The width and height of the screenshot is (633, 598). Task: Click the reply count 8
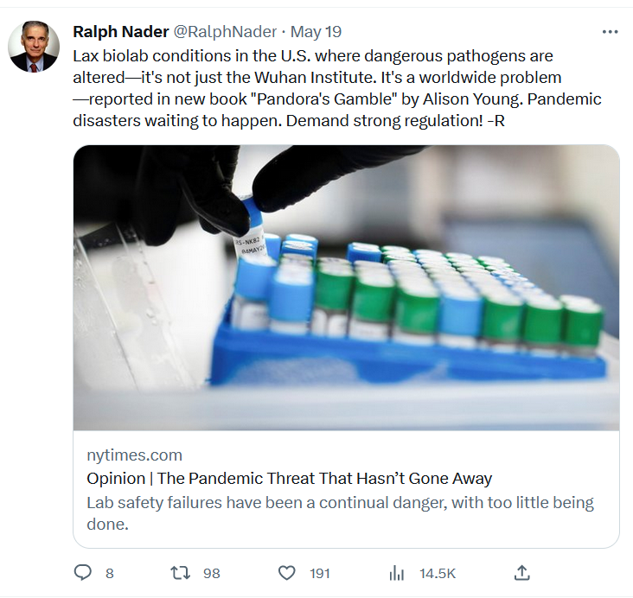(x=110, y=574)
